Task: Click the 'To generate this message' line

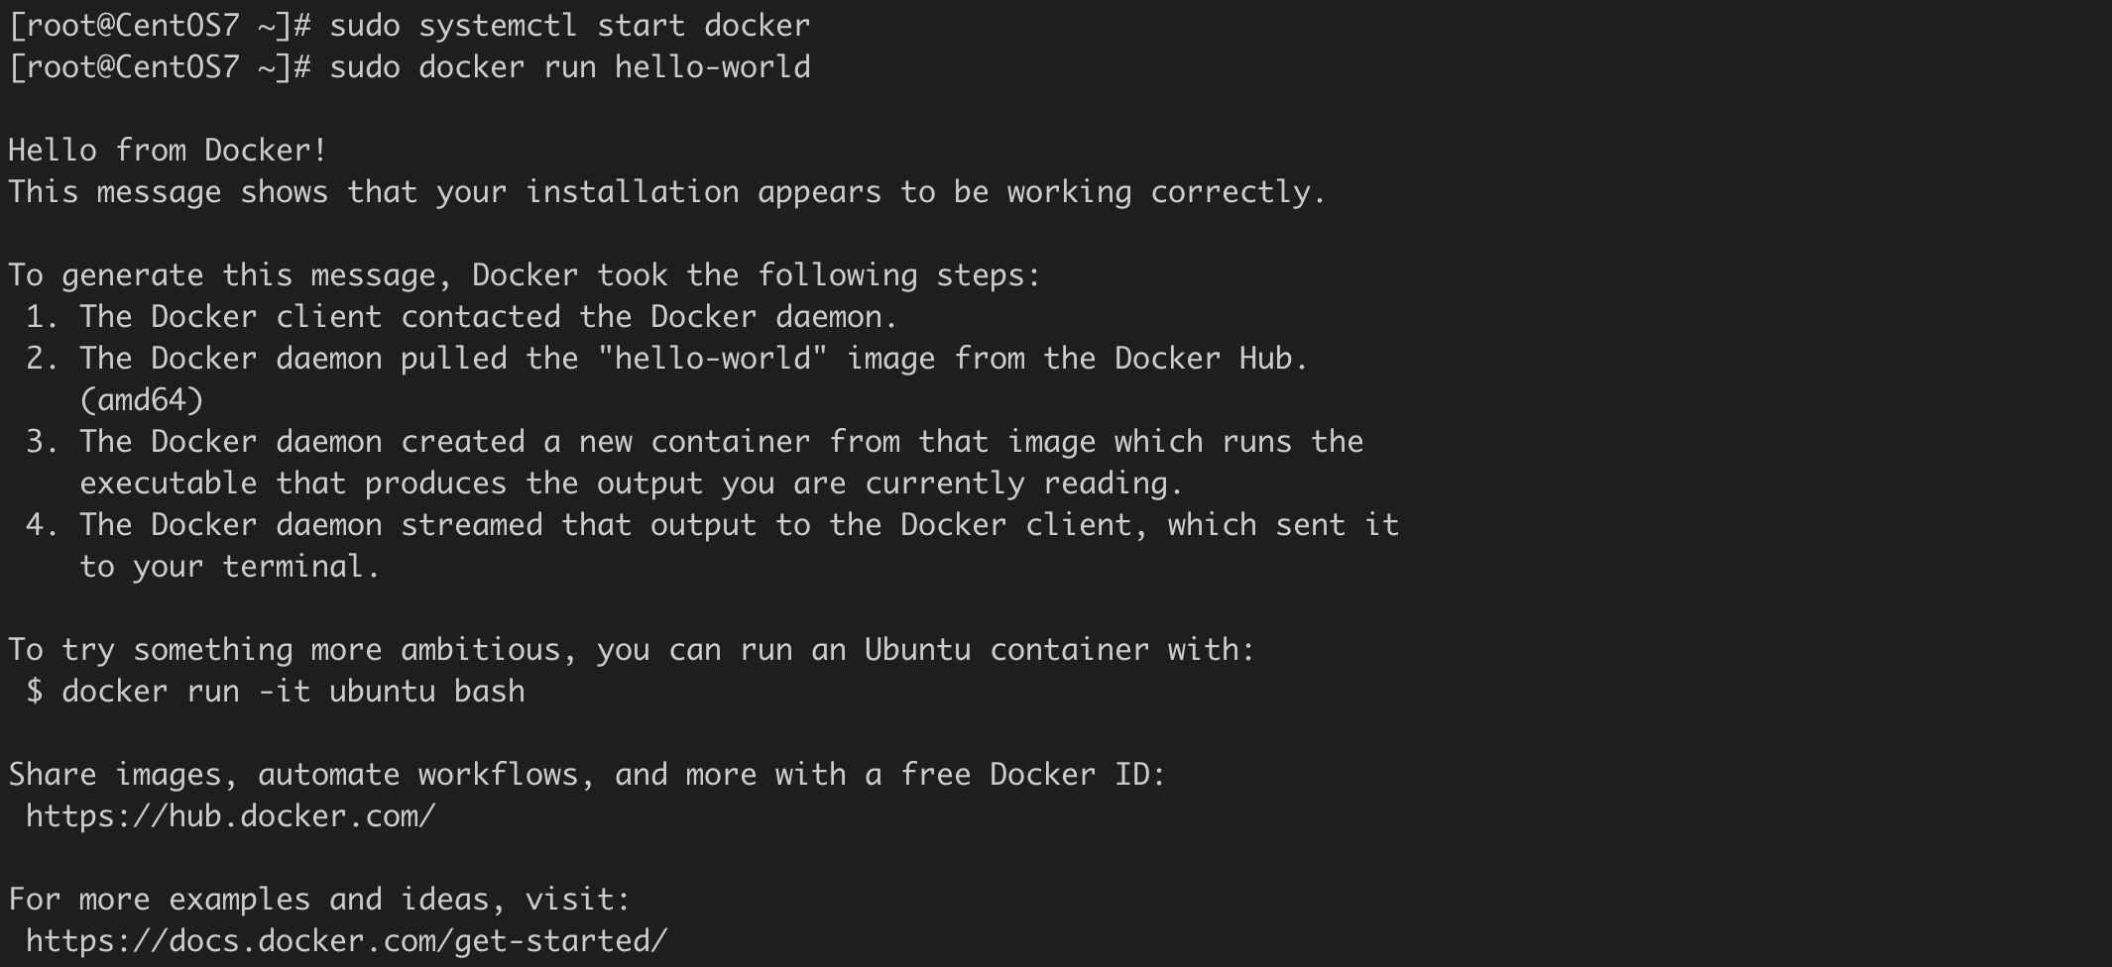Action: click(525, 275)
